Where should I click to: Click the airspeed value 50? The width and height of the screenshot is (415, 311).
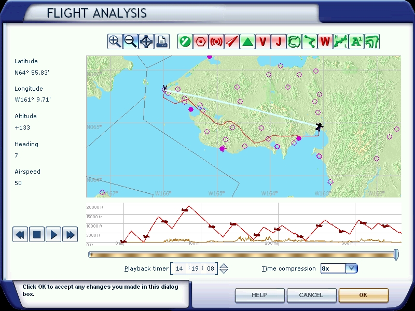(x=18, y=183)
